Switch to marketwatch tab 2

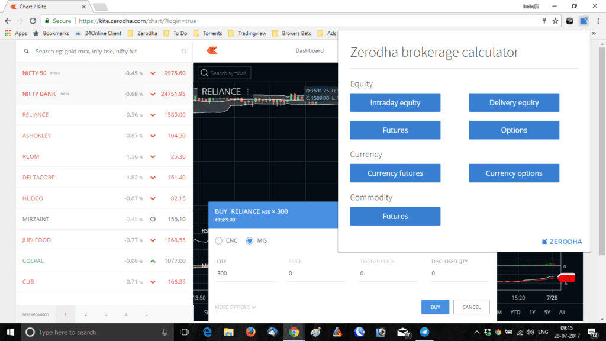tap(86, 314)
